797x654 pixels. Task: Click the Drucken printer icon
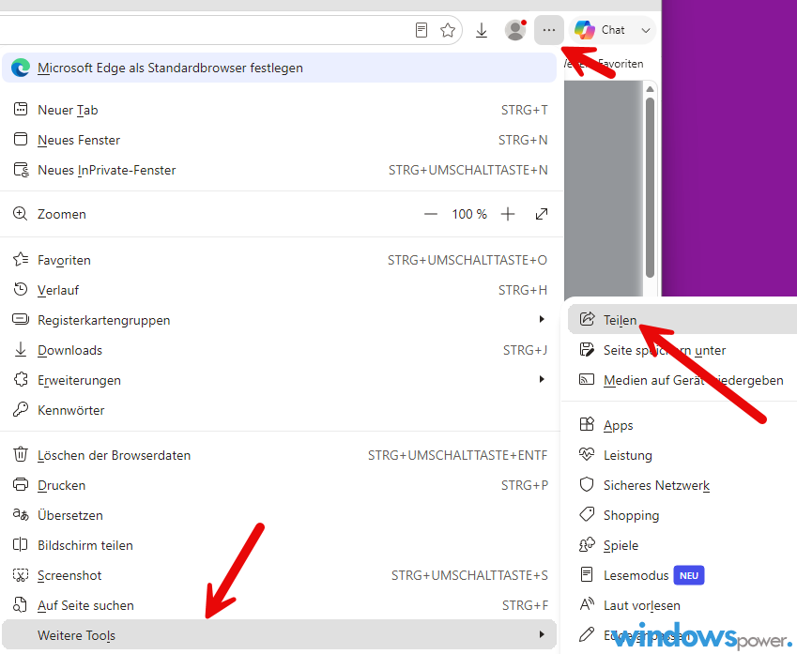click(x=21, y=485)
